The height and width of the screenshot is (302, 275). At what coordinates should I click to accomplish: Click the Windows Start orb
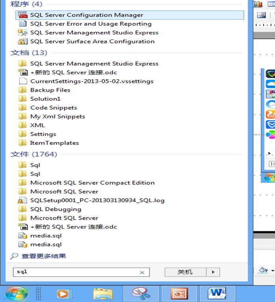(17, 293)
